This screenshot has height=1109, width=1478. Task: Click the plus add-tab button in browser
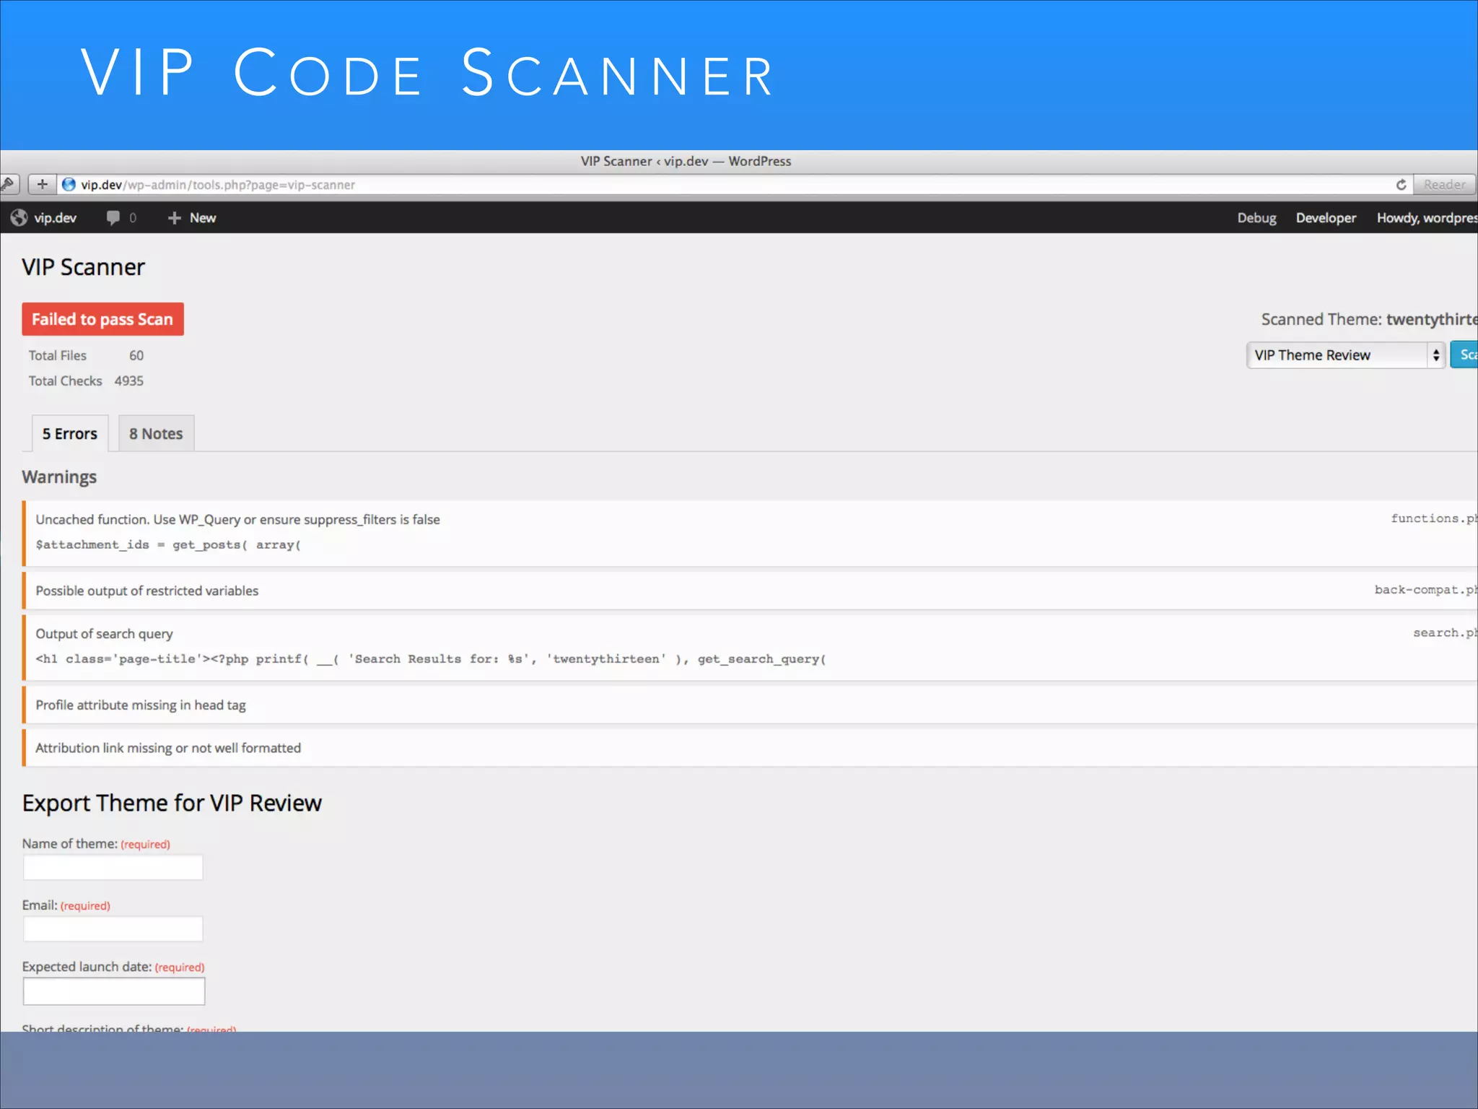click(42, 184)
